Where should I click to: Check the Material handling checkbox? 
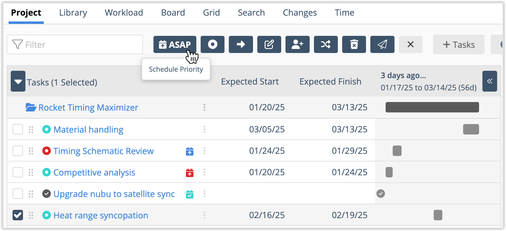click(18, 130)
